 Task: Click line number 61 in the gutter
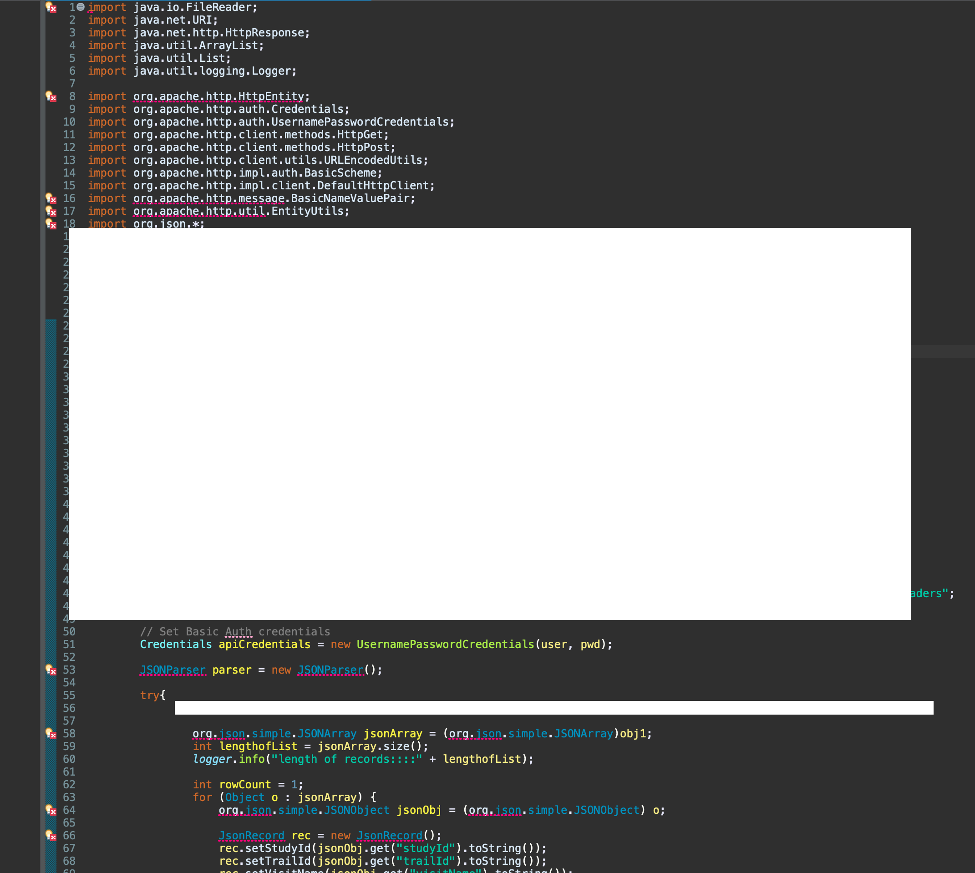[69, 772]
